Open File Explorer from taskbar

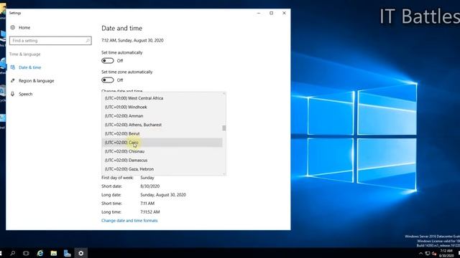(x=54, y=253)
